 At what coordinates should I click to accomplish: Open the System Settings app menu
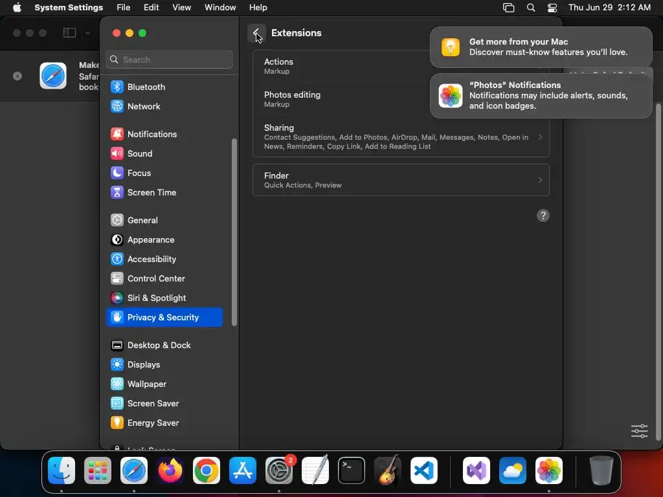[69, 8]
